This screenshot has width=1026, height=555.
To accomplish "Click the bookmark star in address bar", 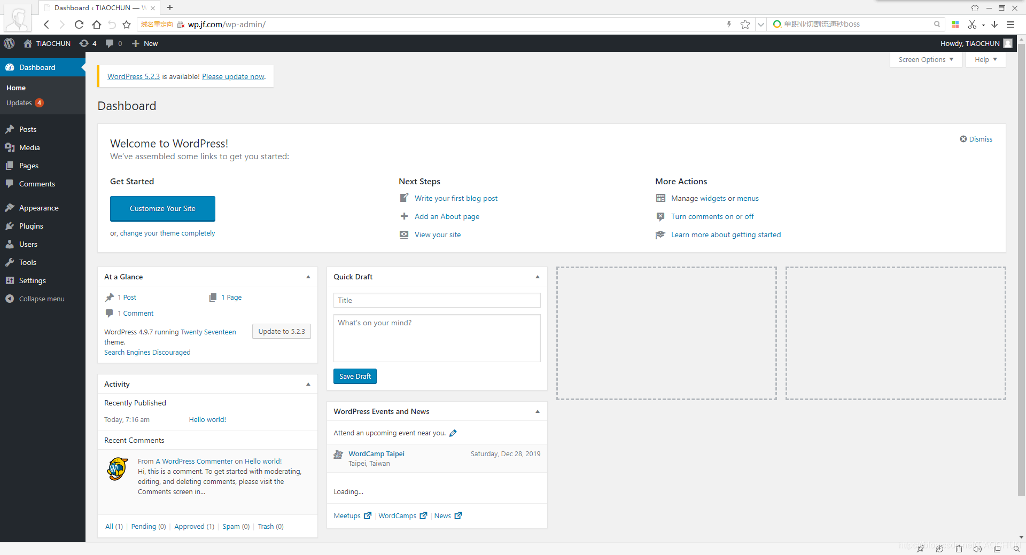I will [x=745, y=24].
